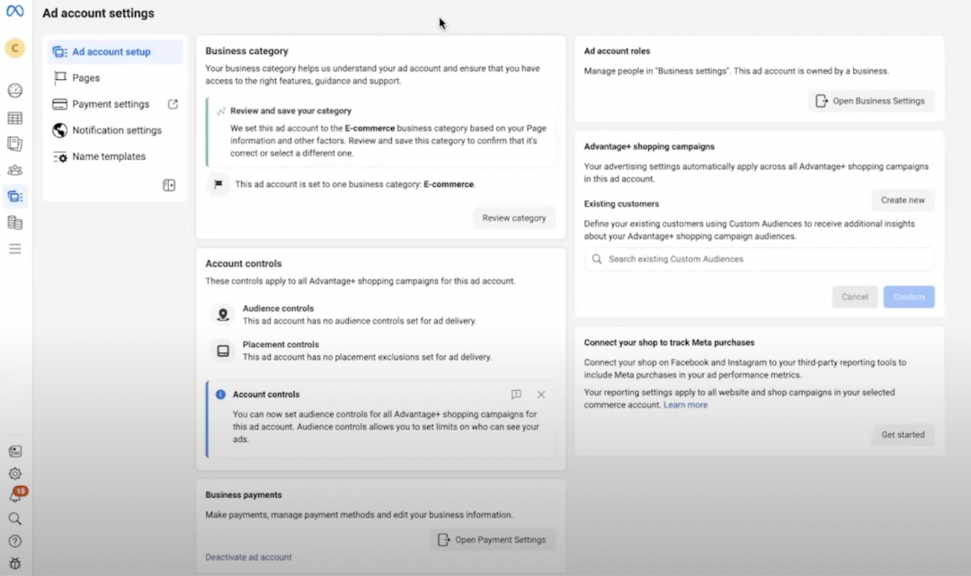Click the news card icon above settings gear
The image size is (971, 576).
(x=15, y=452)
